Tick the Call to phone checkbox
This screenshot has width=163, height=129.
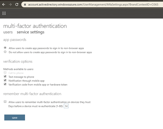tap(5, 72)
